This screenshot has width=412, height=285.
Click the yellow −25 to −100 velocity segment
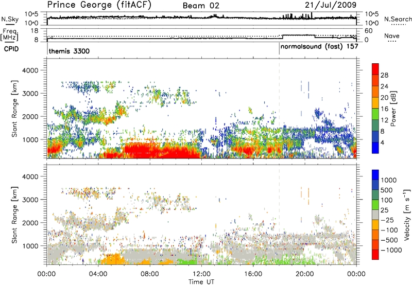tap(375, 225)
